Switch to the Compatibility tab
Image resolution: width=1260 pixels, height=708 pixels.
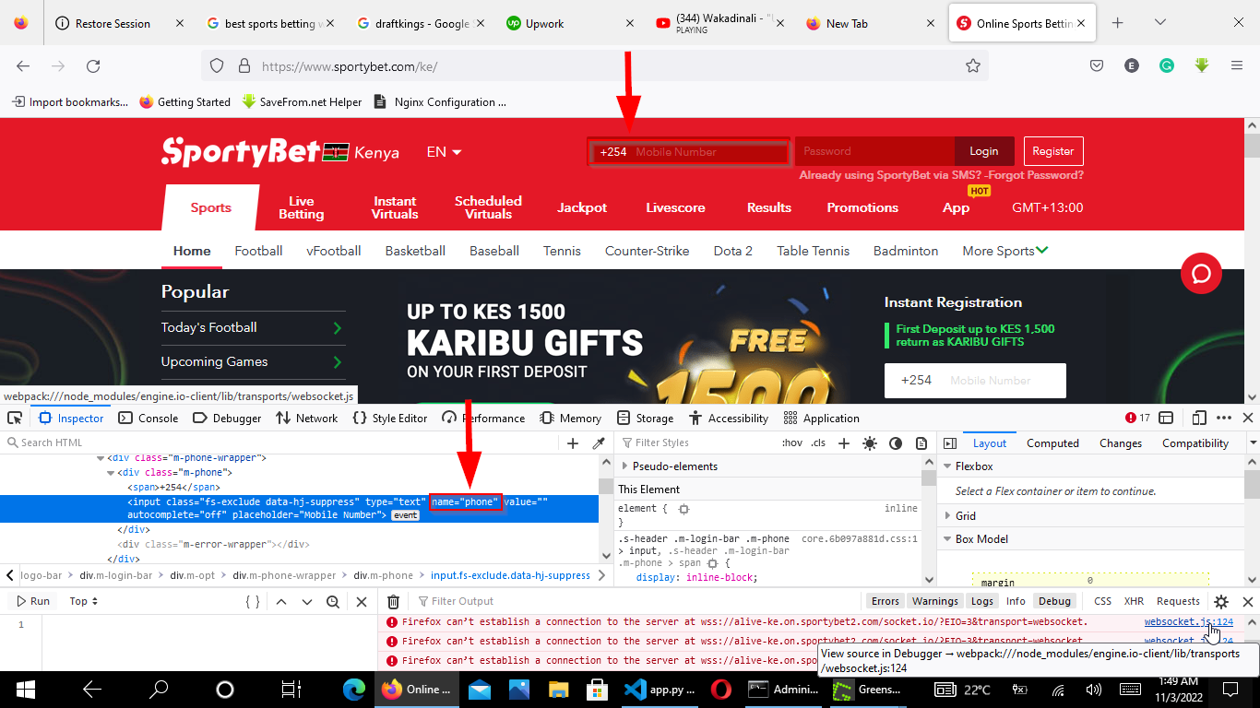pos(1195,443)
